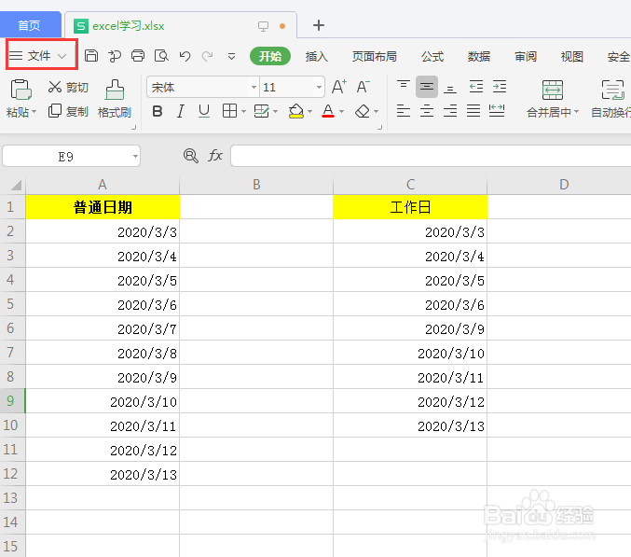The height and width of the screenshot is (557, 631).
Task: Expand the Borders dropdown arrow
Action: click(243, 112)
